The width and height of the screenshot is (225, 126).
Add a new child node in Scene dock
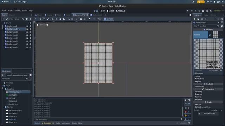tap(3, 19)
